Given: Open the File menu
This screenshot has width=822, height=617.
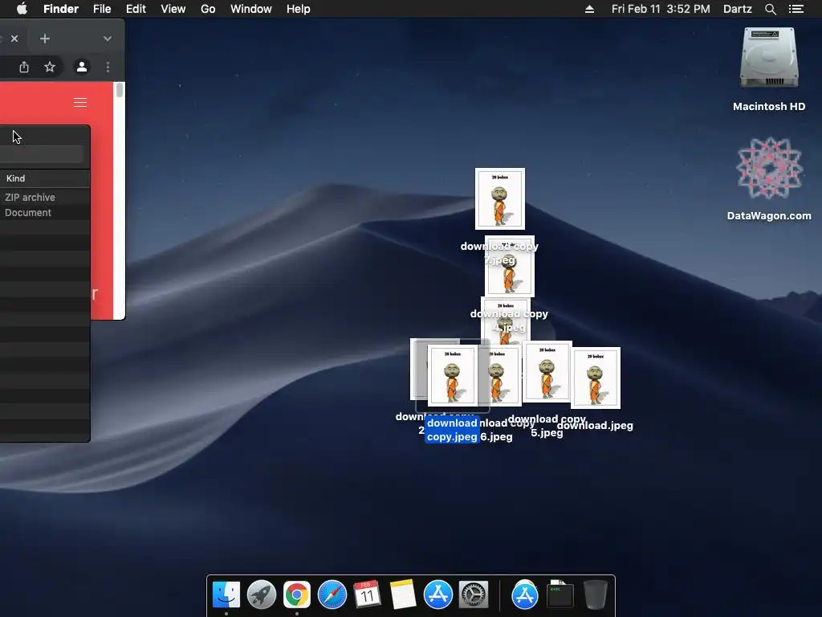Looking at the screenshot, I should [x=102, y=9].
